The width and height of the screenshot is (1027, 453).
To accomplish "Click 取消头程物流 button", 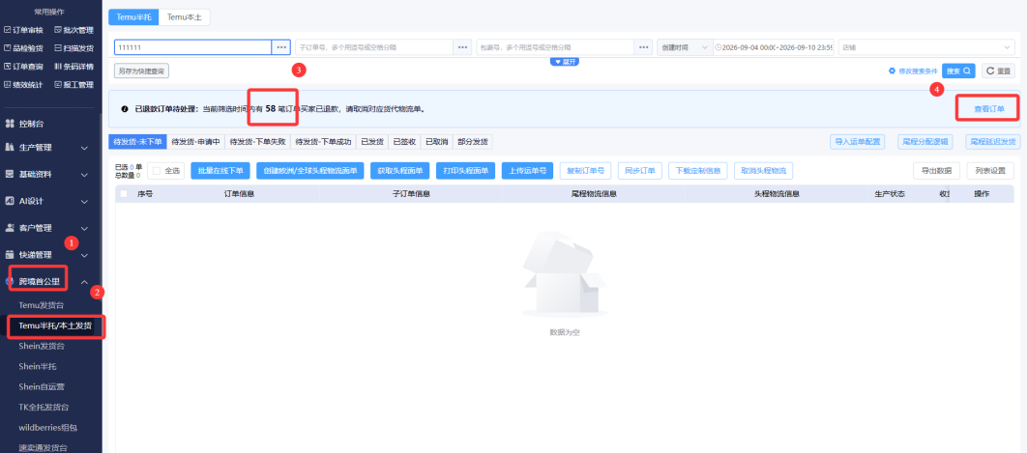I will pos(764,171).
